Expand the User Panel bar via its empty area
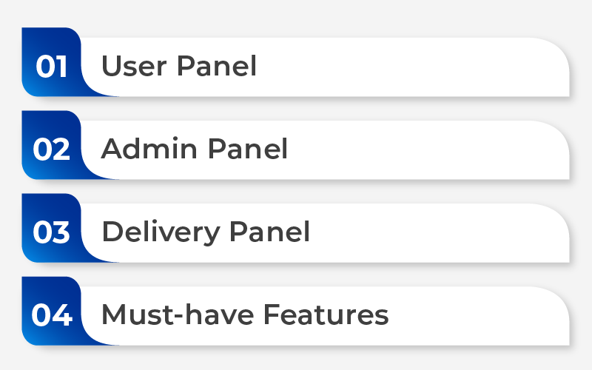This screenshot has width=592, height=370. (x=408, y=67)
